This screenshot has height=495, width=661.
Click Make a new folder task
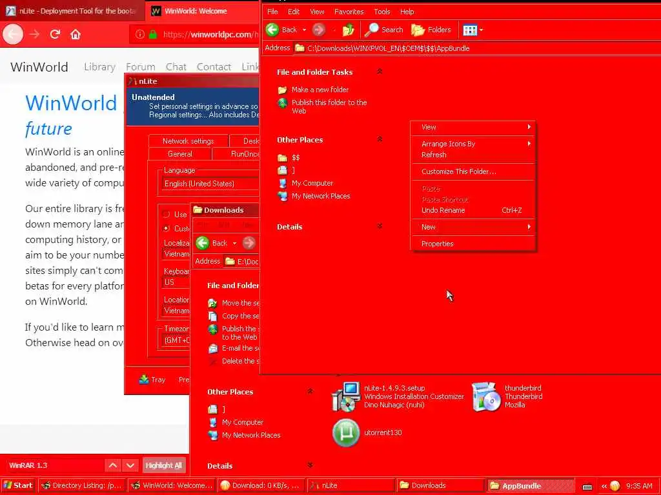pos(320,90)
